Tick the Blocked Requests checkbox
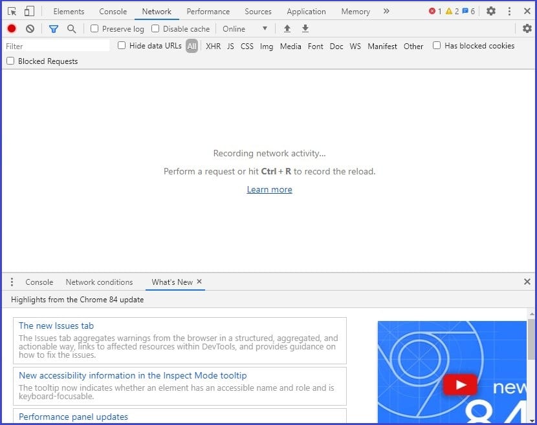 10,61
